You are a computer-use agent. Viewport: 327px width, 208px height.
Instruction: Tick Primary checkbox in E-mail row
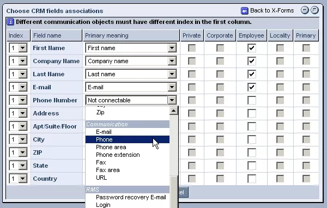coord(306,87)
